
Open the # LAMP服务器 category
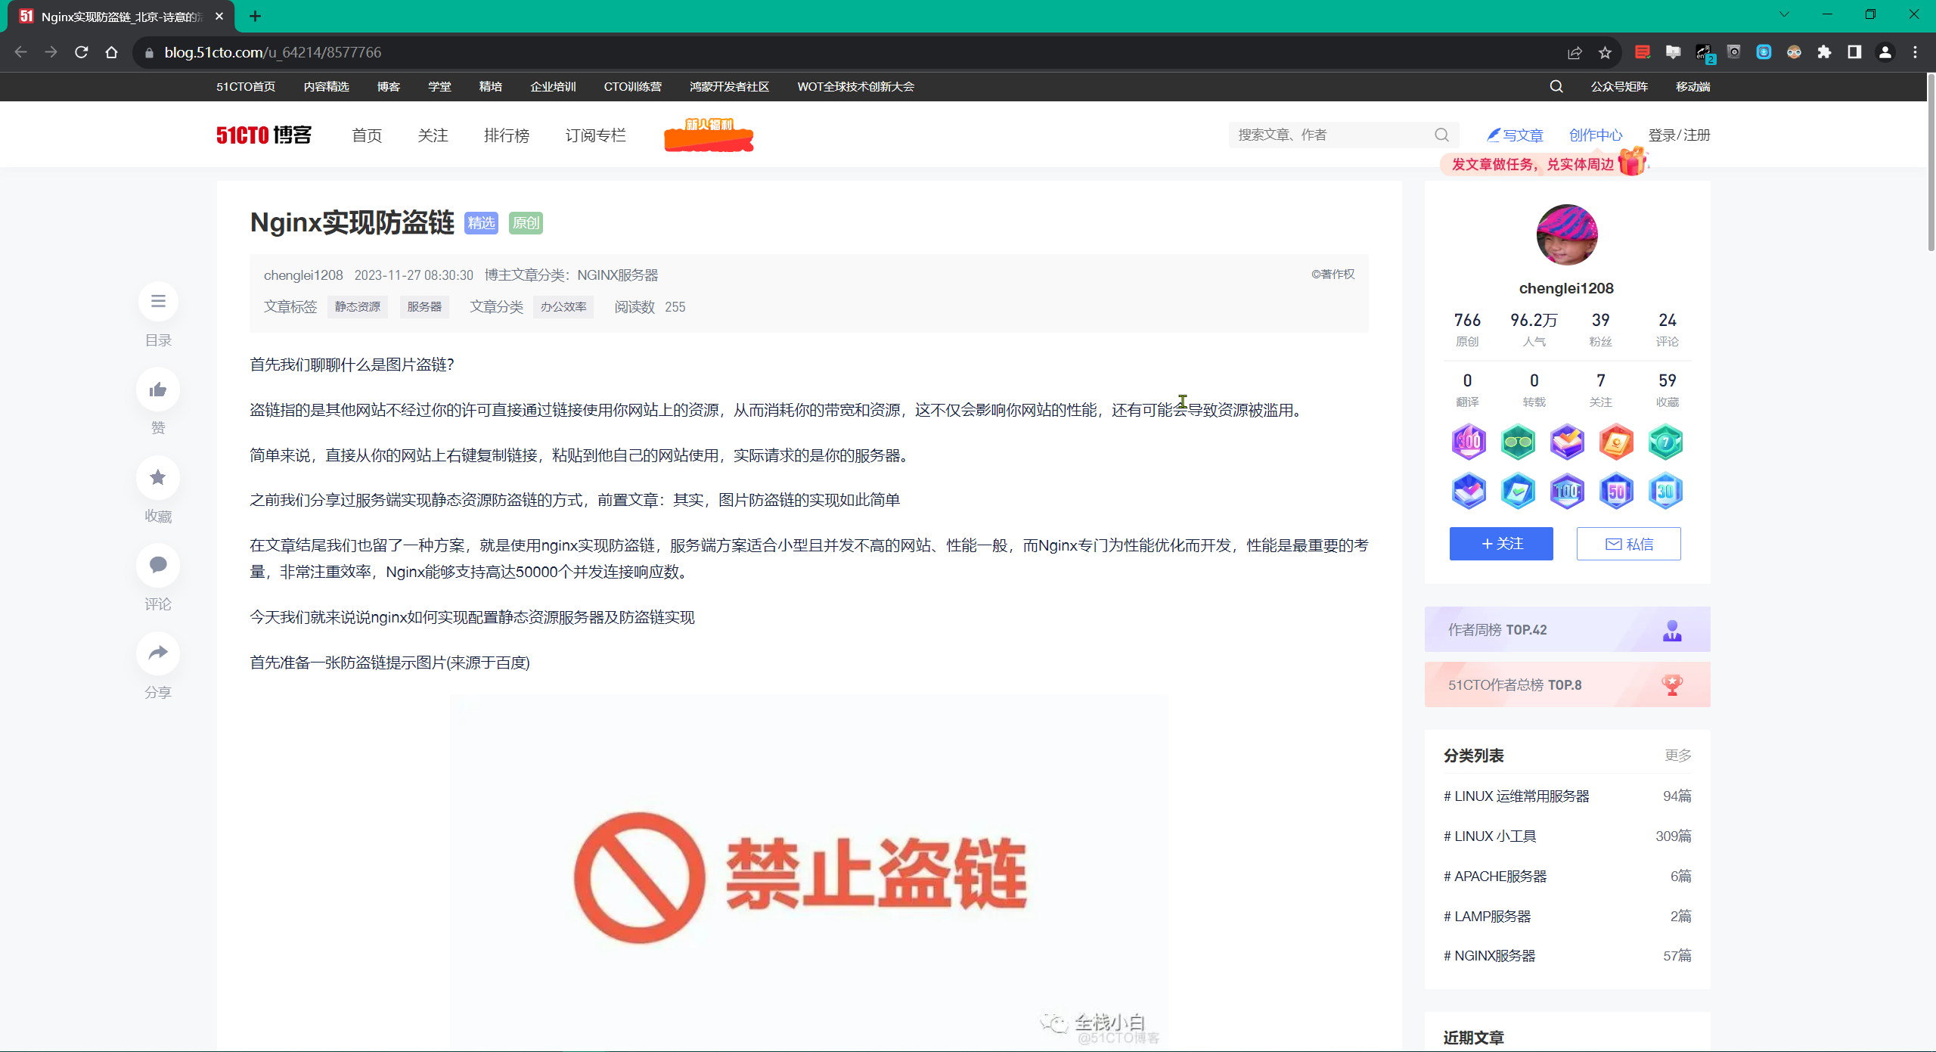(x=1487, y=916)
